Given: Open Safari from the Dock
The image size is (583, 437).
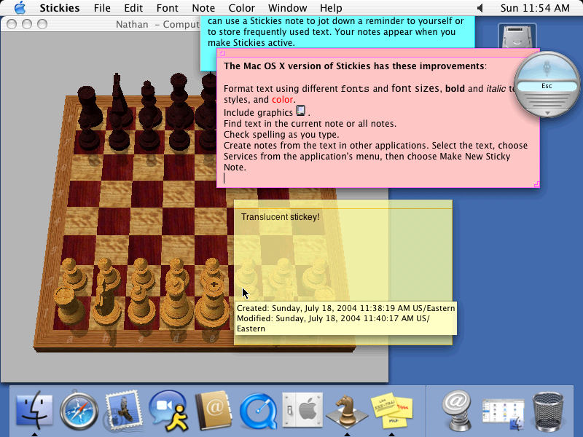Looking at the screenshot, I should 78,410.
